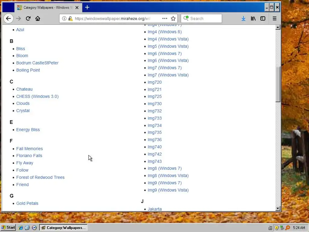Screen dimensions: 309x232
Task: Open Img8 (Windows 7) link
Action: click(164, 169)
